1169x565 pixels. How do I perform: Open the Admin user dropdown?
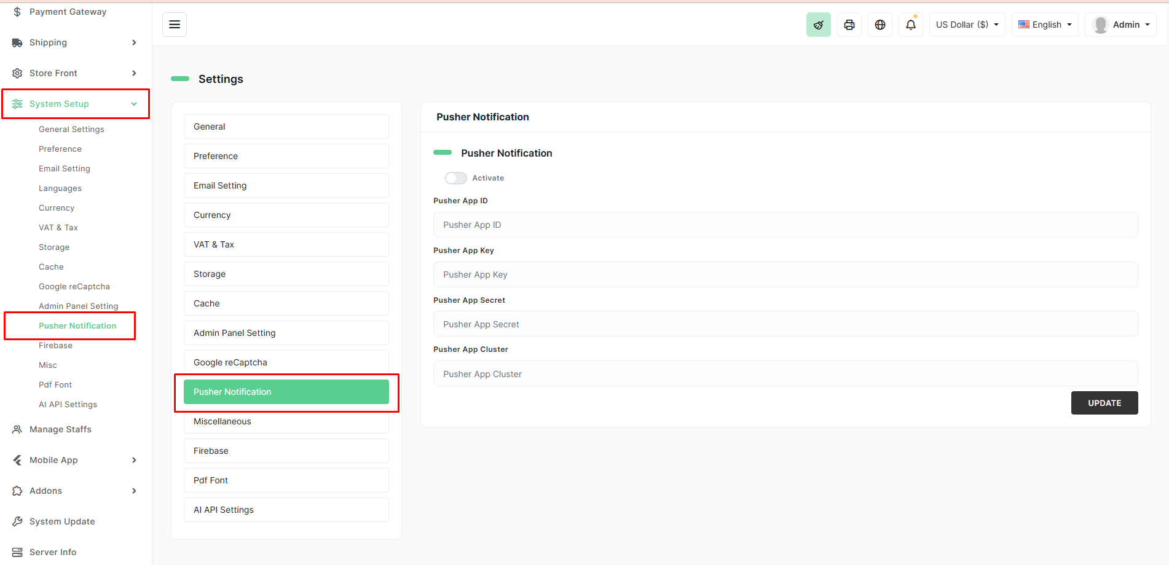[x=1120, y=25]
